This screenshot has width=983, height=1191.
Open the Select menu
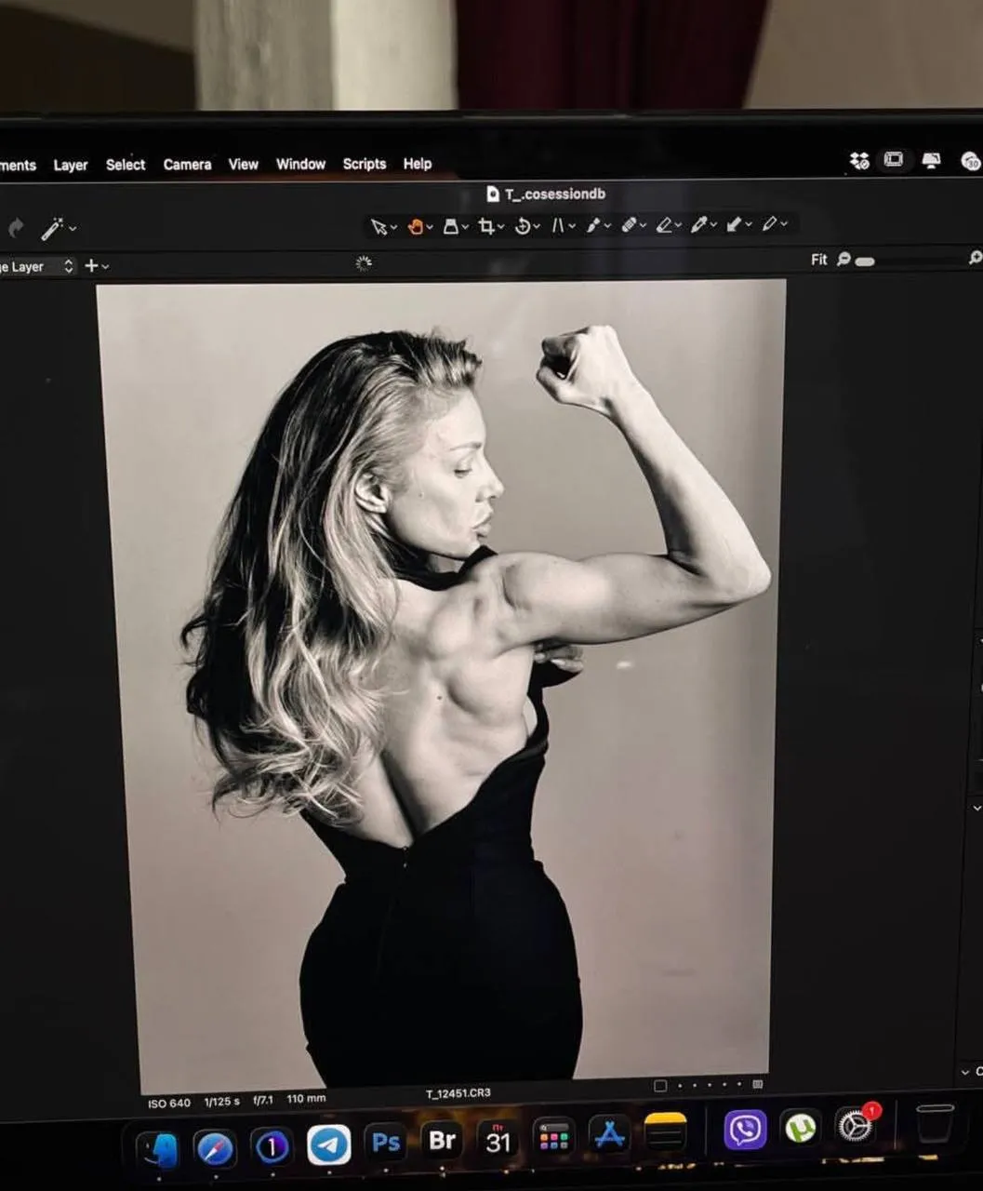(126, 165)
